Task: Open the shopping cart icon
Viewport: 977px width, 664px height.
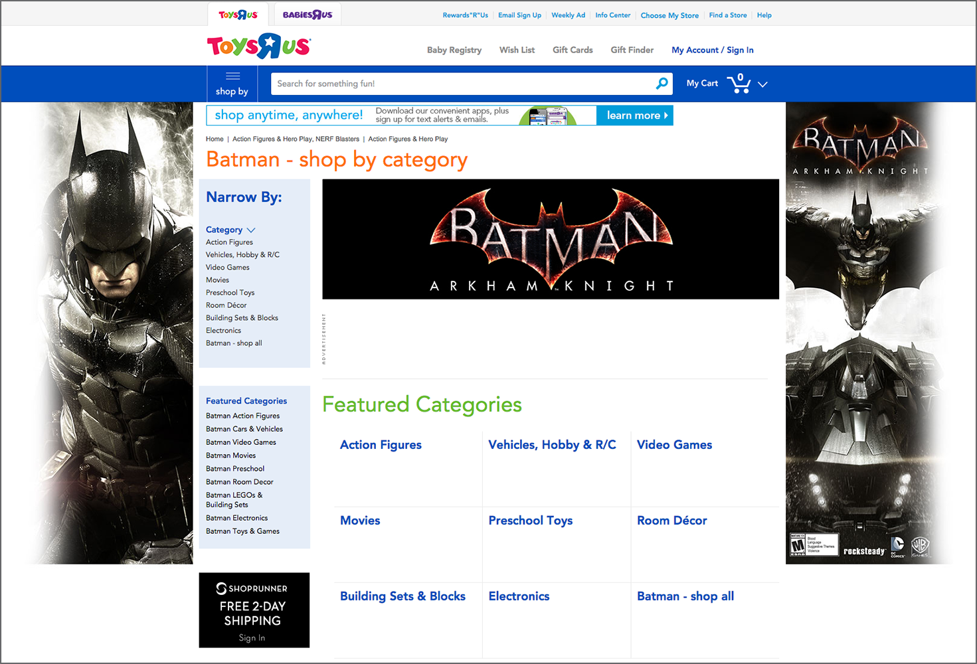Action: pos(739,84)
